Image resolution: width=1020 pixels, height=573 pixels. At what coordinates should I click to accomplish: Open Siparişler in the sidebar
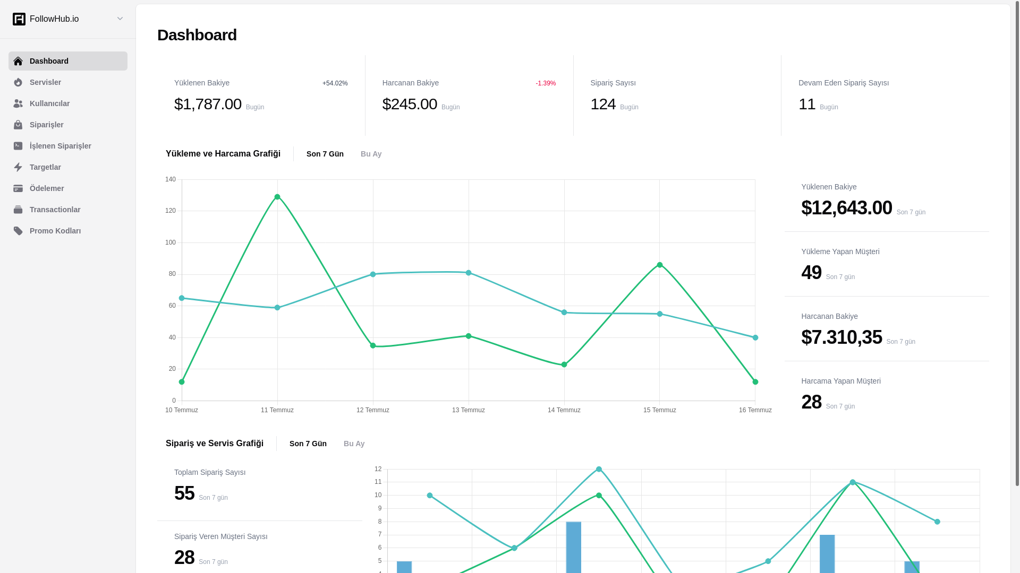click(68, 125)
